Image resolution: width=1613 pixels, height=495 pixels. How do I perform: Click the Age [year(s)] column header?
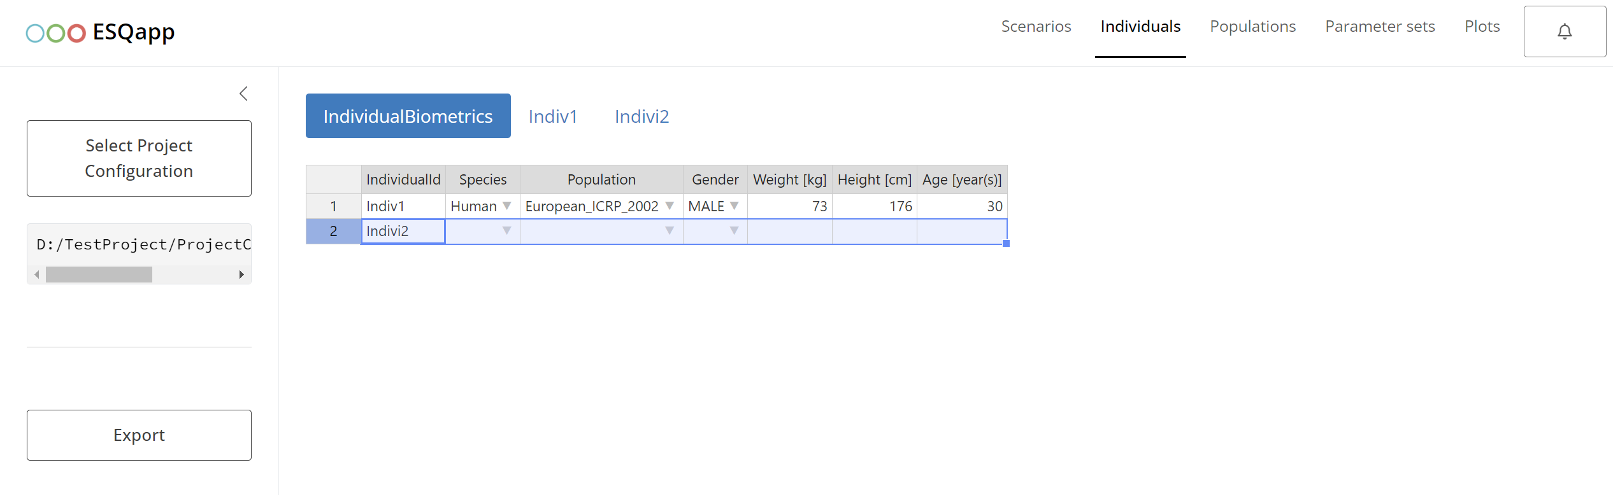[962, 179]
